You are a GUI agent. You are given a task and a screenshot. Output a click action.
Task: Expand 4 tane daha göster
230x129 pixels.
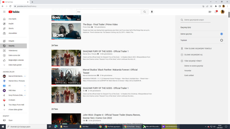13,109
